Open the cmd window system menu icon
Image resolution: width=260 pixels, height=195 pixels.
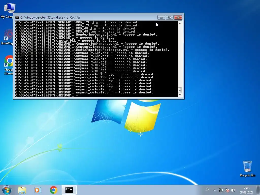click(x=17, y=18)
